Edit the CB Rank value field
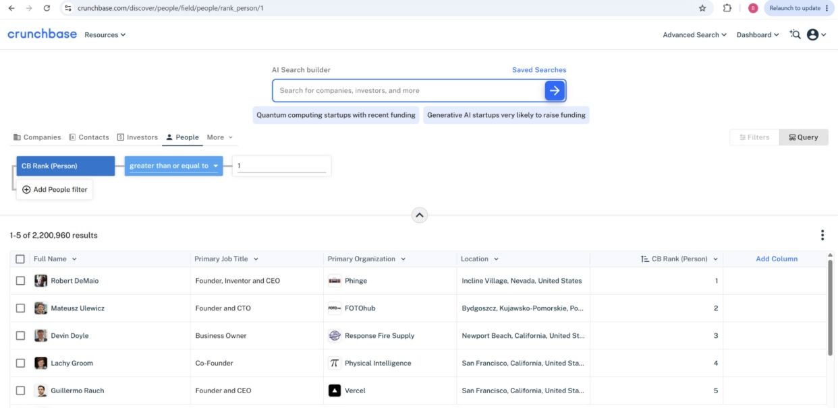 click(x=281, y=166)
